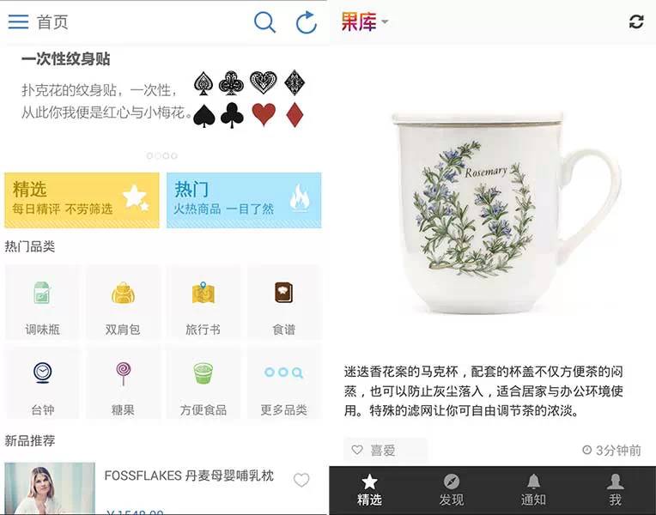
Task: Open the 旅行书 map category
Action: [203, 301]
